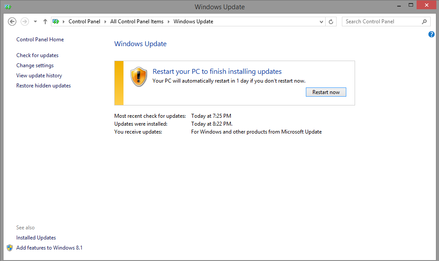Open Add features to Windows 8.1
Viewport: 439px width, 261px height.
click(x=49, y=247)
